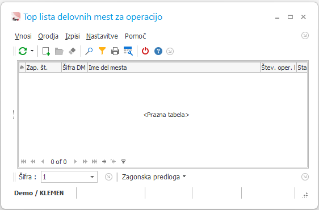Sort by the Šifra DM column header
This screenshot has width=319, height=210.
pos(74,68)
